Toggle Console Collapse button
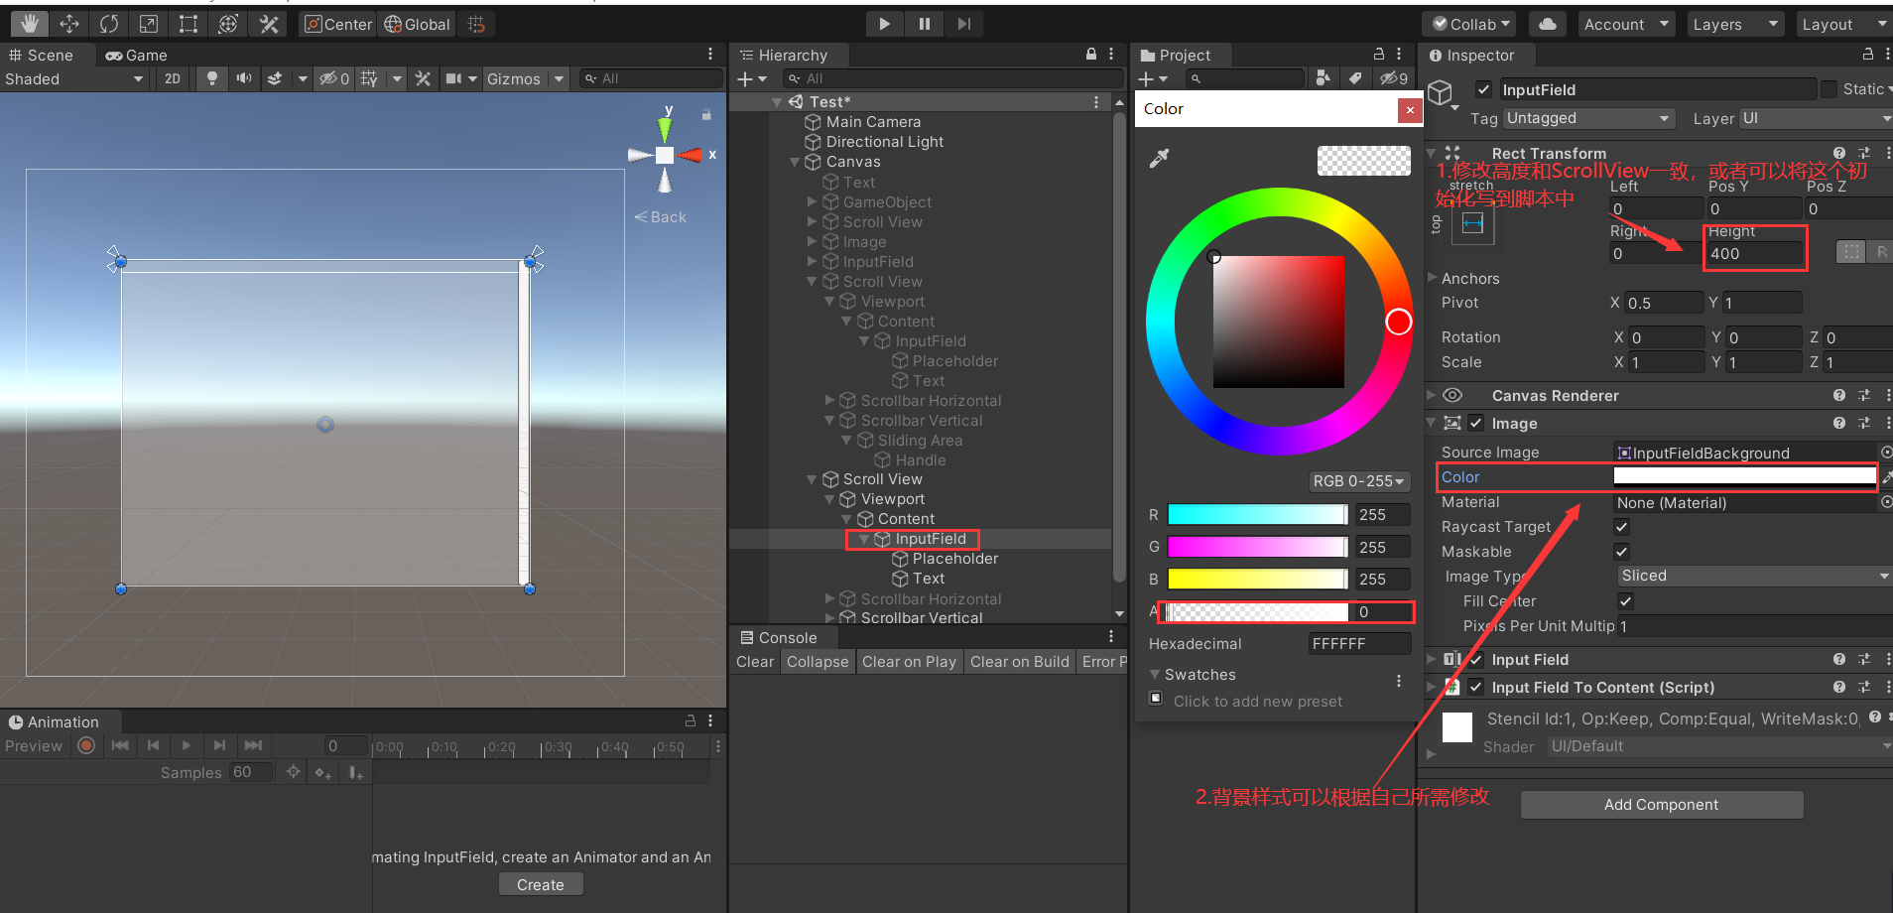The height and width of the screenshot is (913, 1893). tap(818, 661)
